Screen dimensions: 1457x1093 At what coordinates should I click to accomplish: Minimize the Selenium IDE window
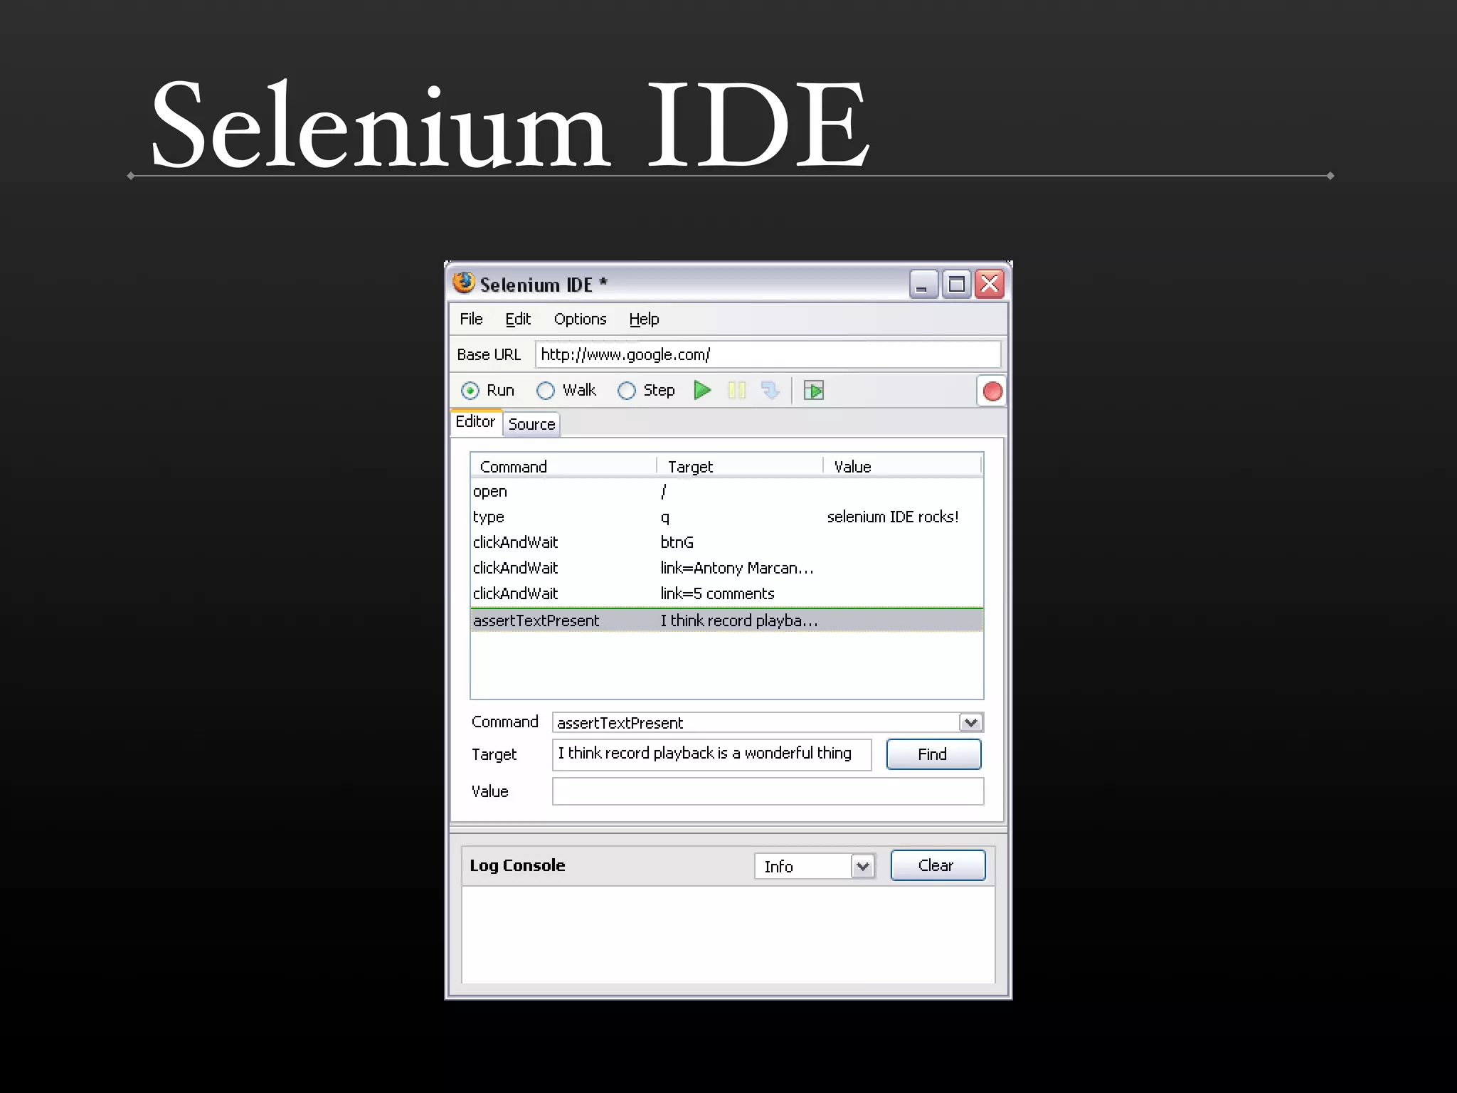point(923,284)
